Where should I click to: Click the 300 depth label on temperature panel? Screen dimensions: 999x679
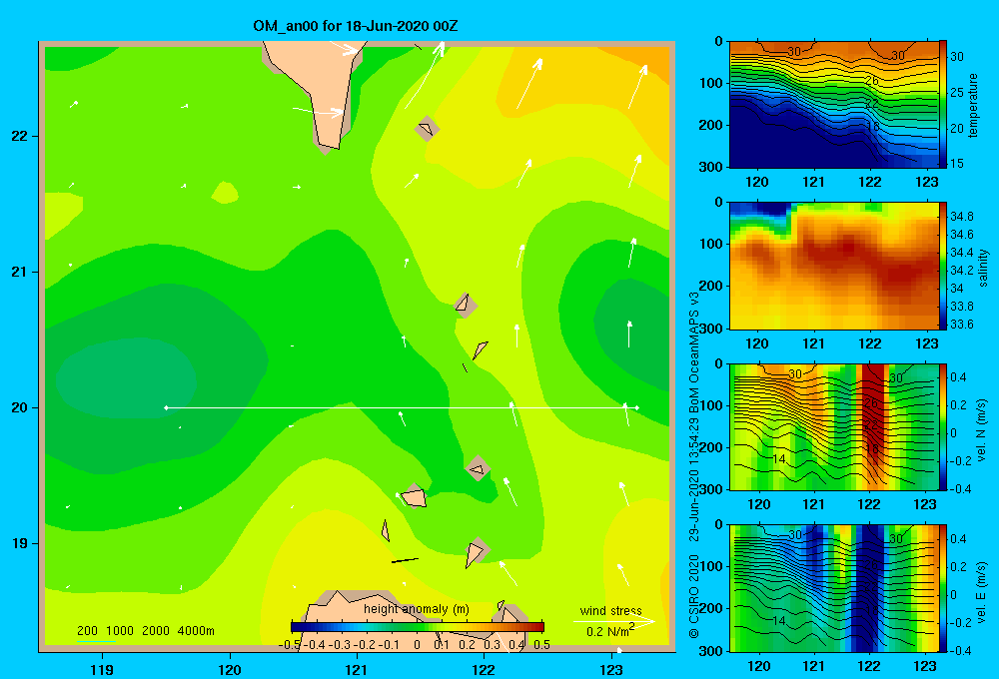tap(711, 167)
